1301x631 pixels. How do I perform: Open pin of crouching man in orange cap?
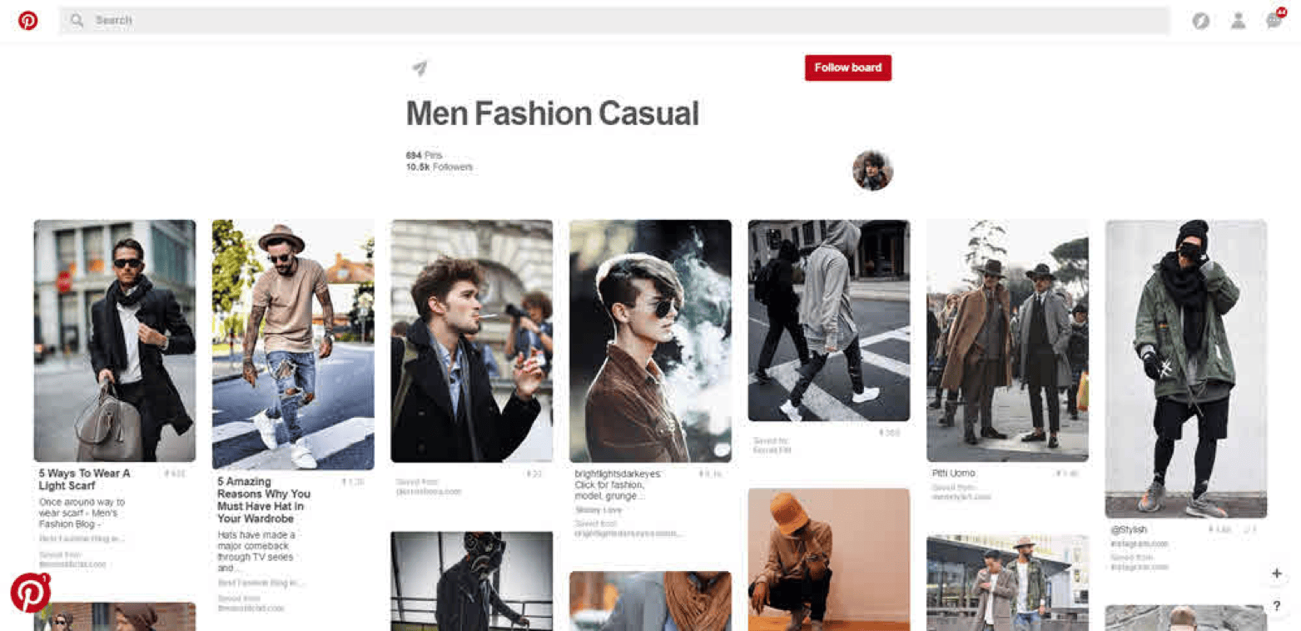click(829, 559)
